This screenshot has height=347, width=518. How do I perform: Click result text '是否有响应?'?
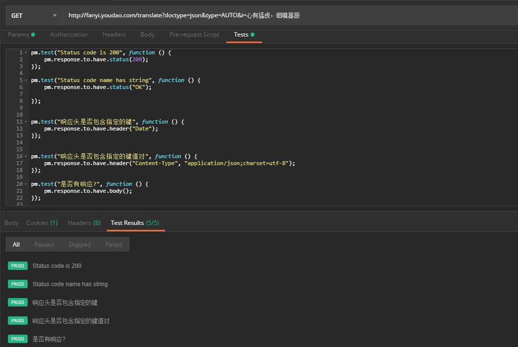(x=49, y=339)
